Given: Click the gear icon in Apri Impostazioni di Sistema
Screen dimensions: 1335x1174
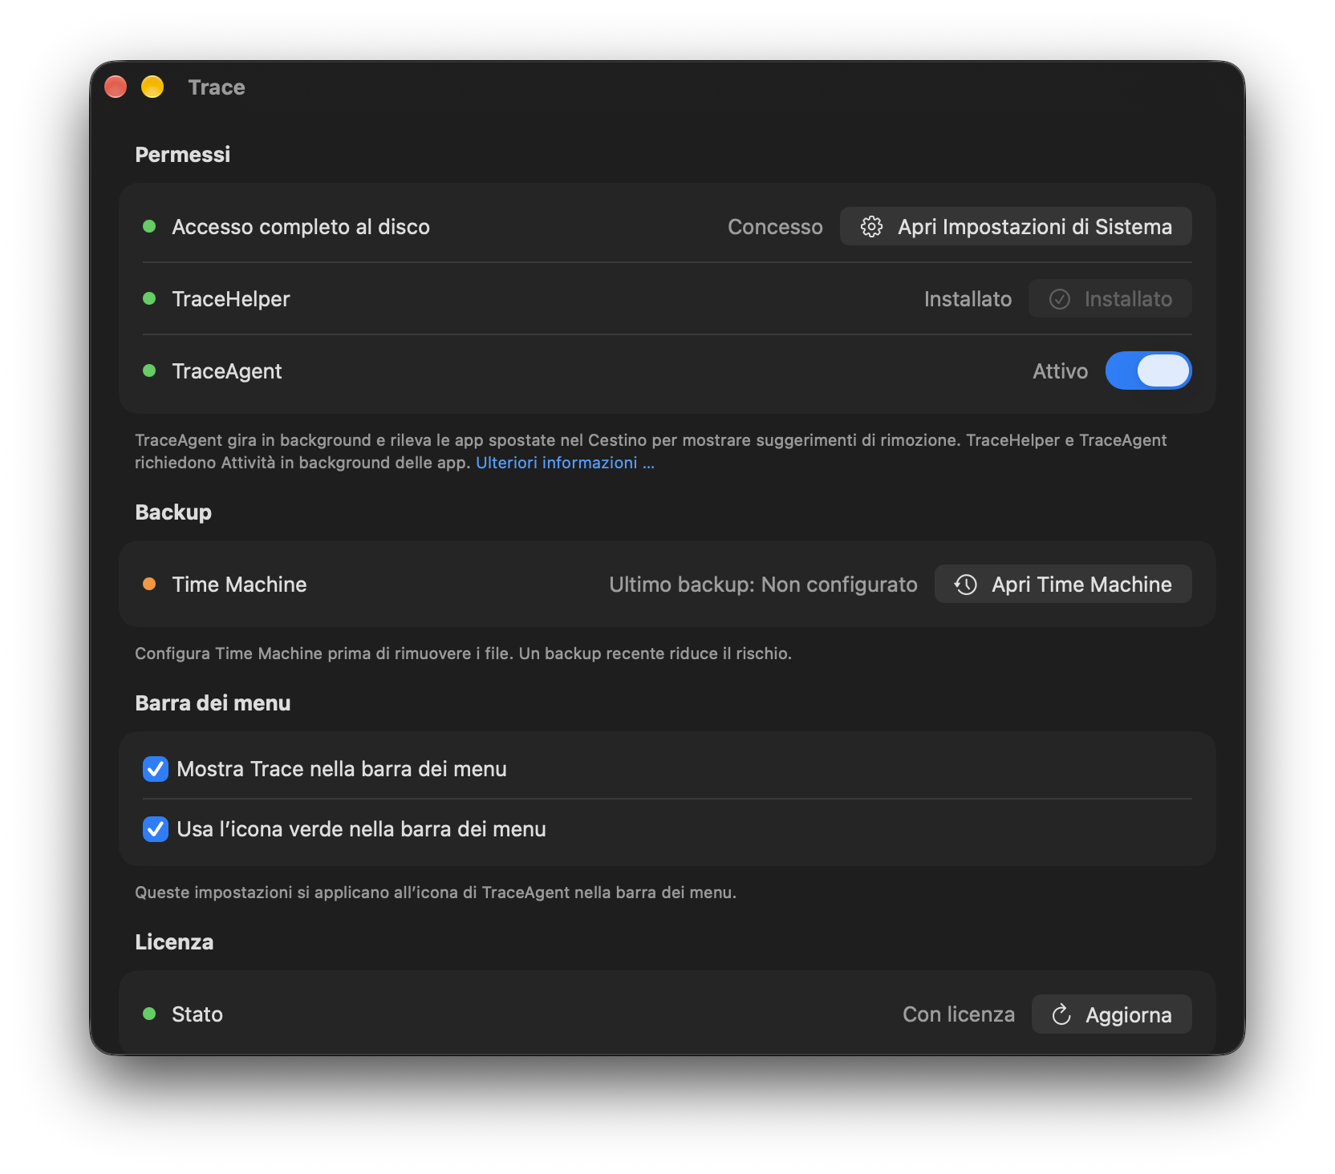Looking at the screenshot, I should click(x=871, y=227).
